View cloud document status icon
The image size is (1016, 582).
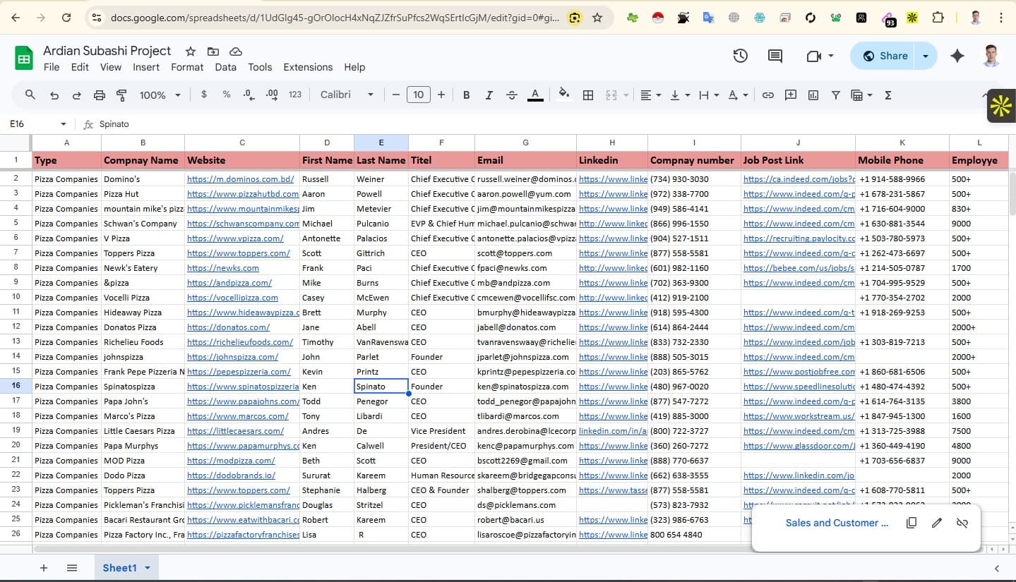point(236,51)
